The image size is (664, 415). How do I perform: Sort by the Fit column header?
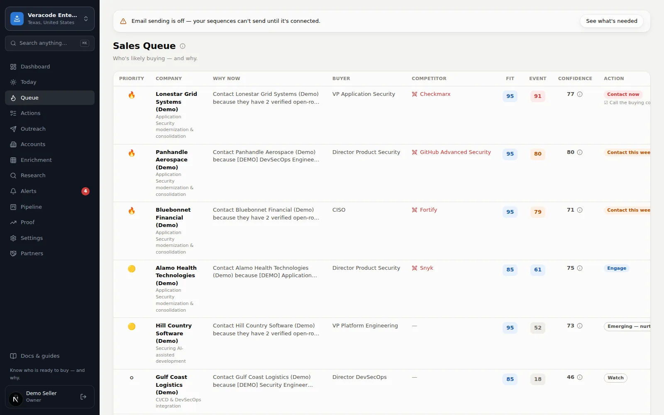point(510,78)
